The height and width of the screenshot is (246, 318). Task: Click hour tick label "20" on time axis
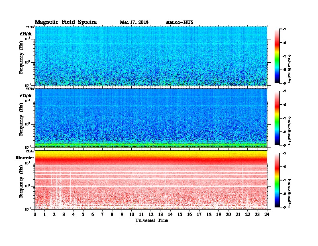(228, 214)
